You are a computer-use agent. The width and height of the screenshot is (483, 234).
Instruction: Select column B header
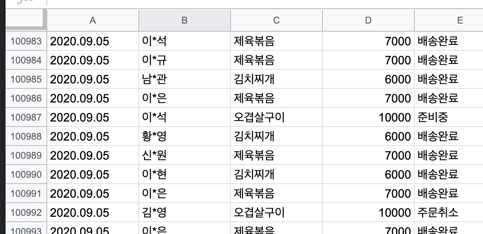(x=184, y=20)
